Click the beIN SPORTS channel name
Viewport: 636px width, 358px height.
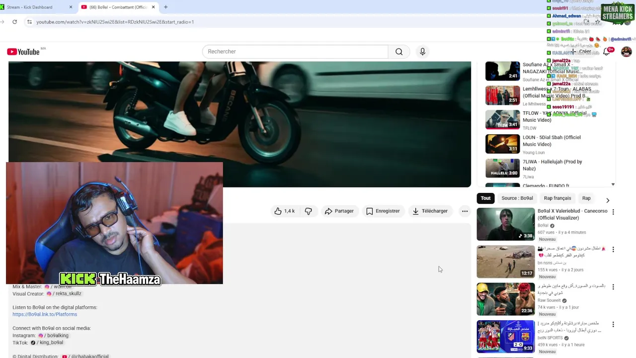point(550,338)
